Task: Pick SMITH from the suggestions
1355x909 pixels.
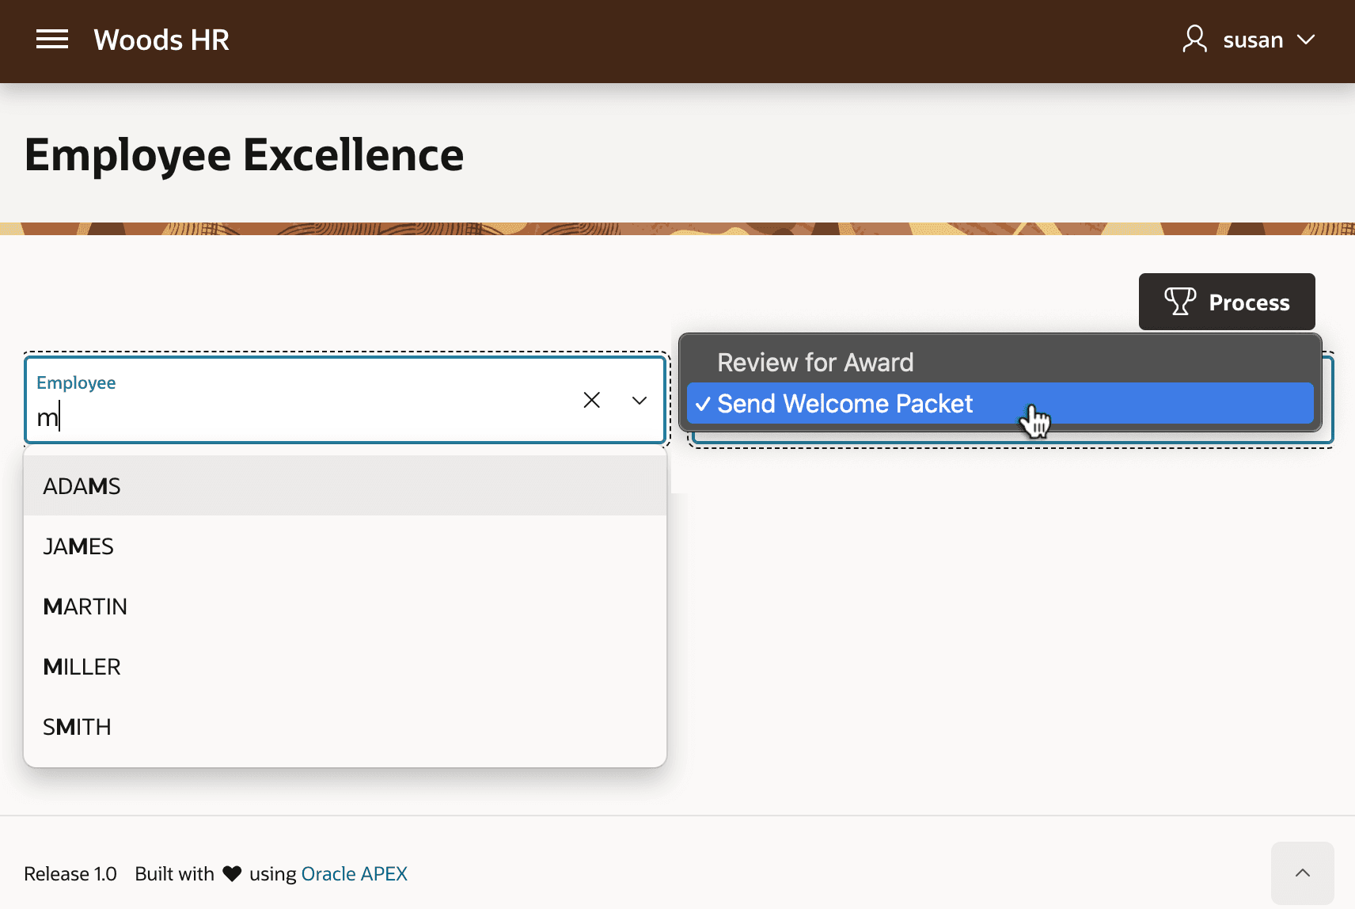Action: tap(345, 726)
